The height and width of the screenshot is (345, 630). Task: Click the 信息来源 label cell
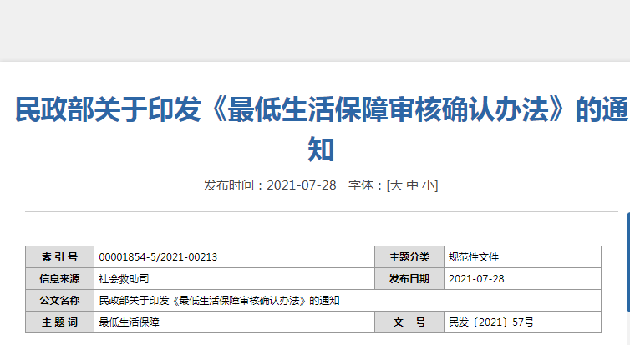[x=59, y=279]
